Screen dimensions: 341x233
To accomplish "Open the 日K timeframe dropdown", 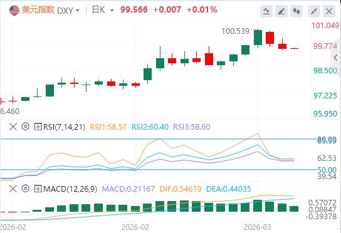I will [x=103, y=10].
